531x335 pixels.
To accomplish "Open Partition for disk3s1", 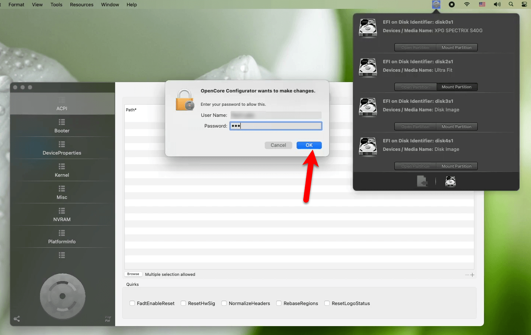I will (x=415, y=126).
